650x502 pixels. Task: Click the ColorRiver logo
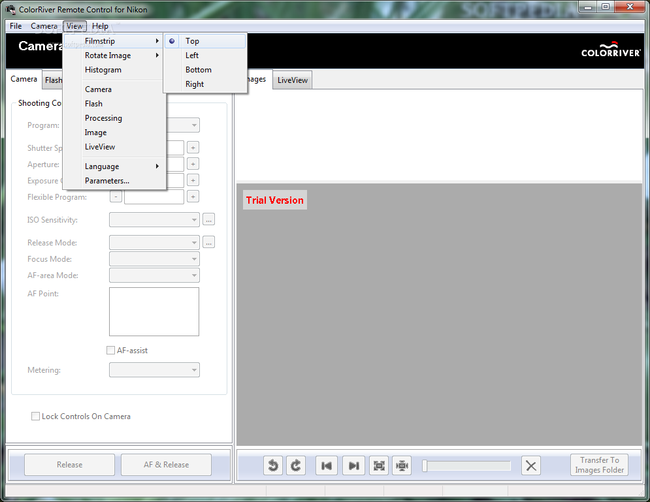[611, 50]
